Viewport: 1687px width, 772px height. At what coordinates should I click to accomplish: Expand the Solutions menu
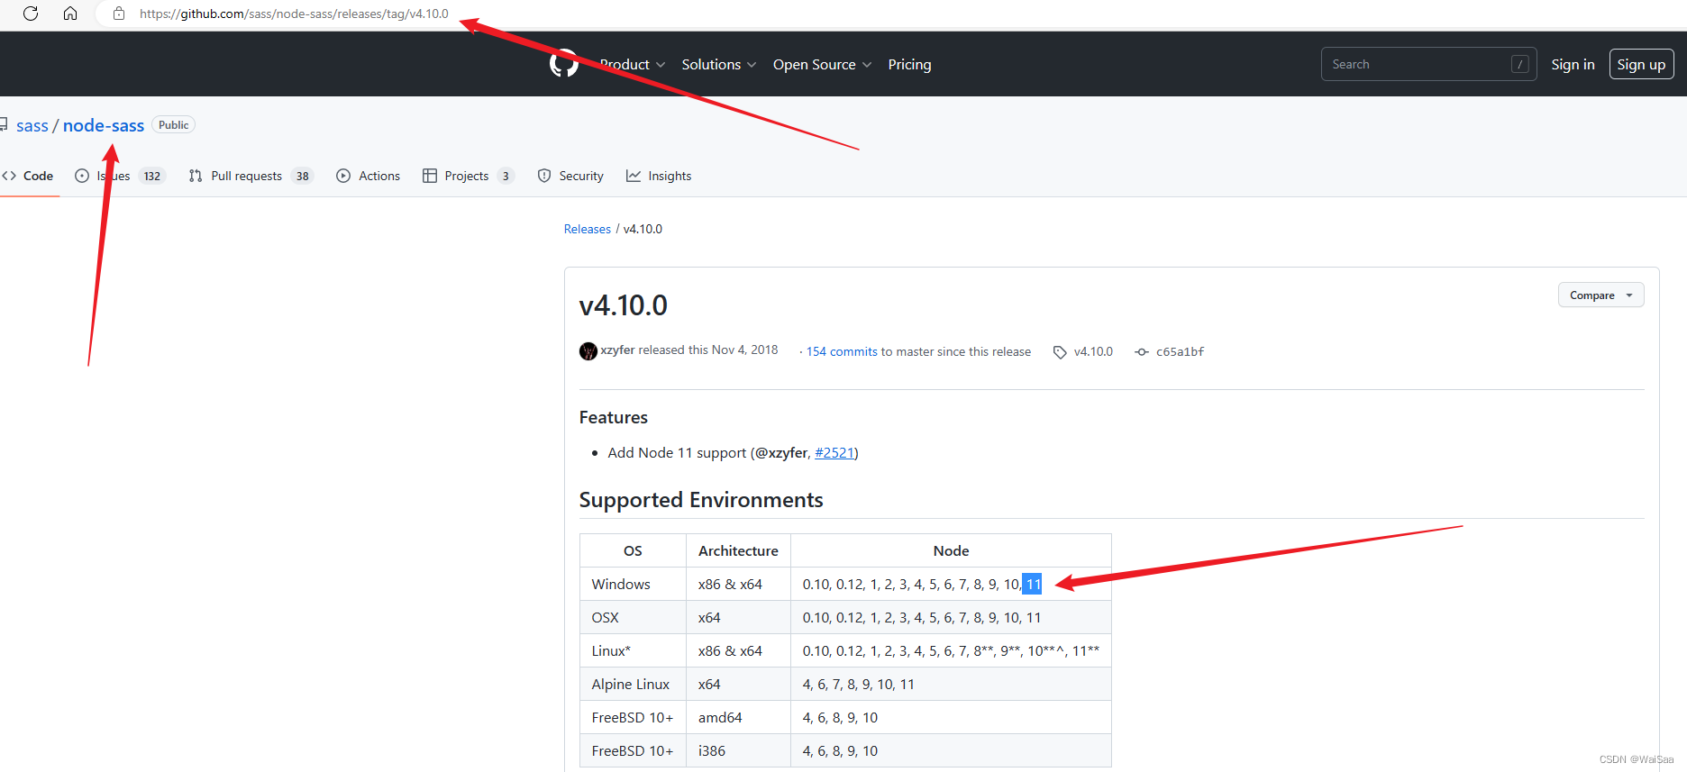pyautogui.click(x=719, y=64)
